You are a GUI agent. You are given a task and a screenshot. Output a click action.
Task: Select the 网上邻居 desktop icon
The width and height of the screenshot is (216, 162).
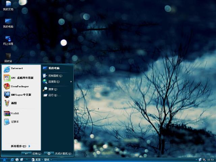8,40
